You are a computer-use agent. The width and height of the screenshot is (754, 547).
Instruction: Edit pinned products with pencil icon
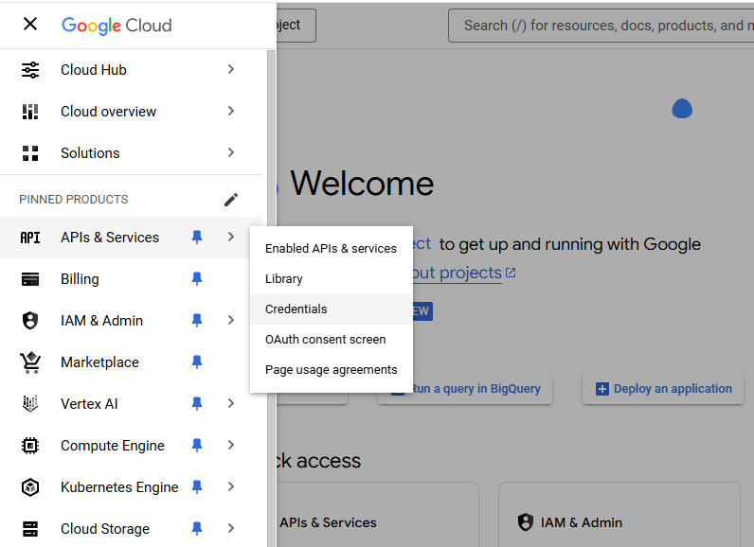pyautogui.click(x=231, y=200)
